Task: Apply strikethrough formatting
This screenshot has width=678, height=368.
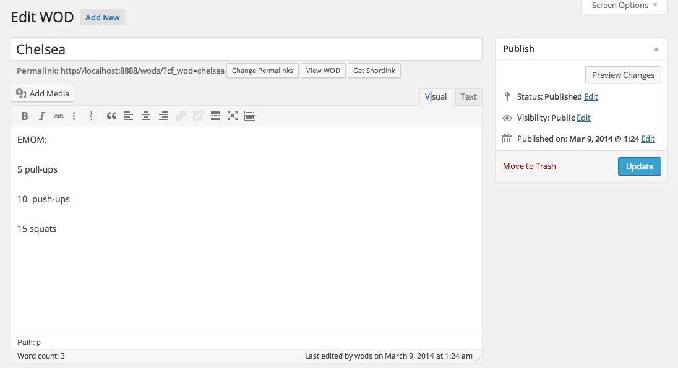Action: pos(59,116)
